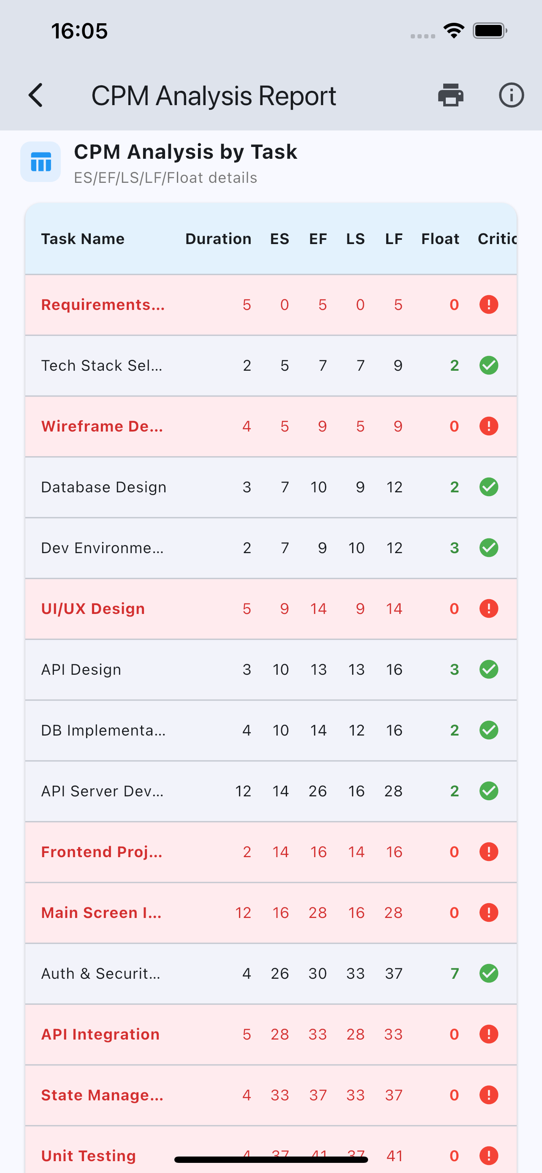Tap the Main Screen task name
Image resolution: width=542 pixels, height=1173 pixels.
click(101, 912)
